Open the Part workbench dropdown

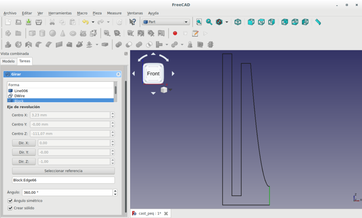pos(166,22)
